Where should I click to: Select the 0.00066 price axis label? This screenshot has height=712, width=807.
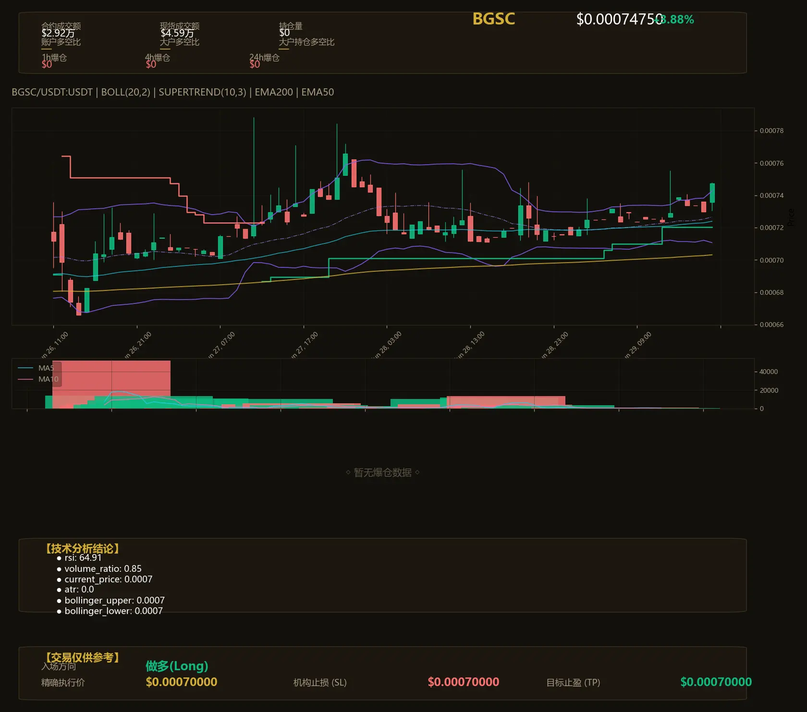coord(771,325)
